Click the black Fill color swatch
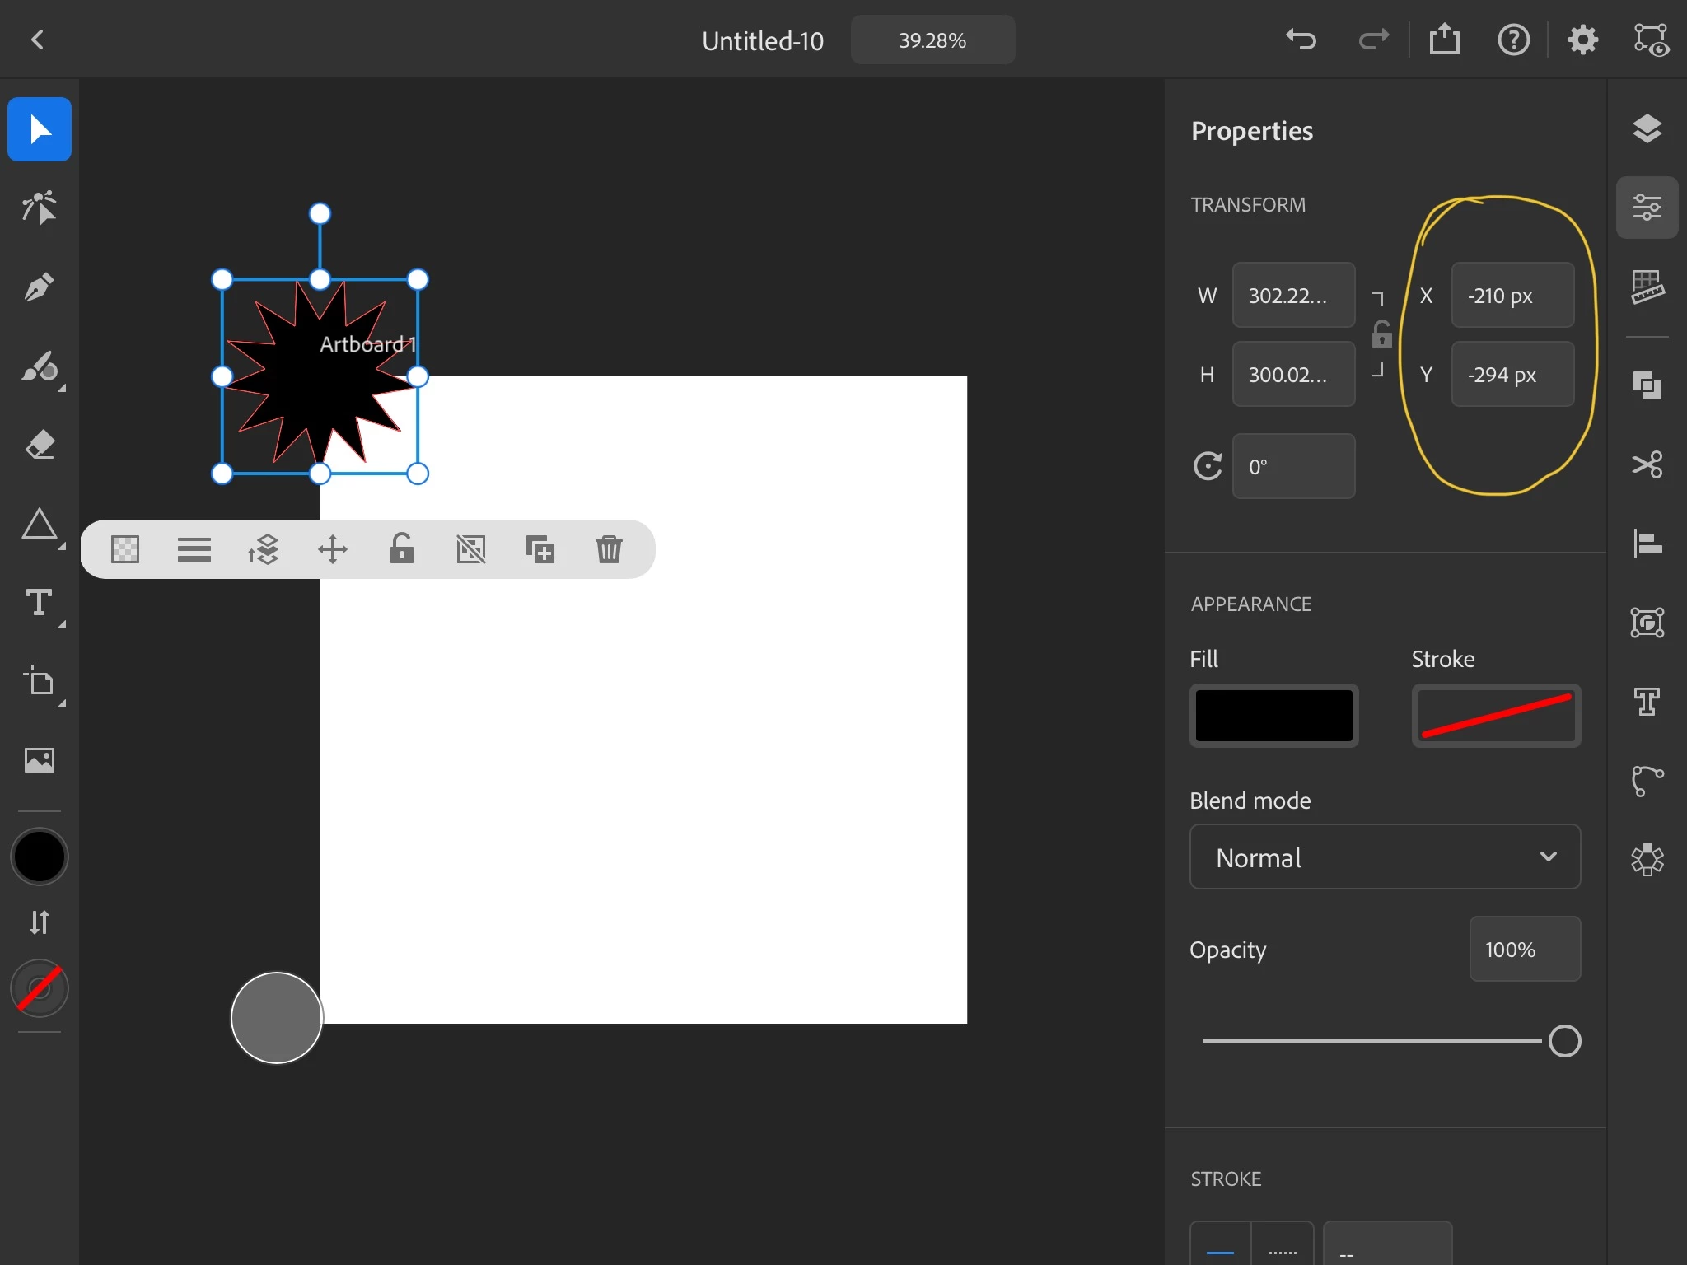 click(1273, 716)
